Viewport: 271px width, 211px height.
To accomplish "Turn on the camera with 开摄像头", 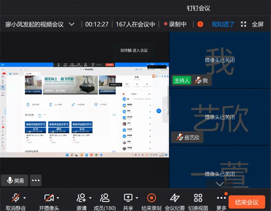I will (x=49, y=201).
